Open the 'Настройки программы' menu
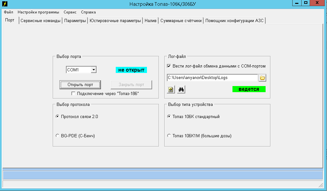This screenshot has width=327, height=191. coord(38,12)
